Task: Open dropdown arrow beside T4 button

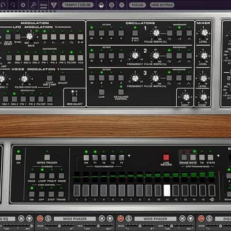Action: coord(129,156)
